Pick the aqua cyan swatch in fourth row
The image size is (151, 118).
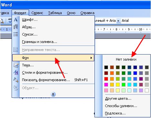[129, 85]
